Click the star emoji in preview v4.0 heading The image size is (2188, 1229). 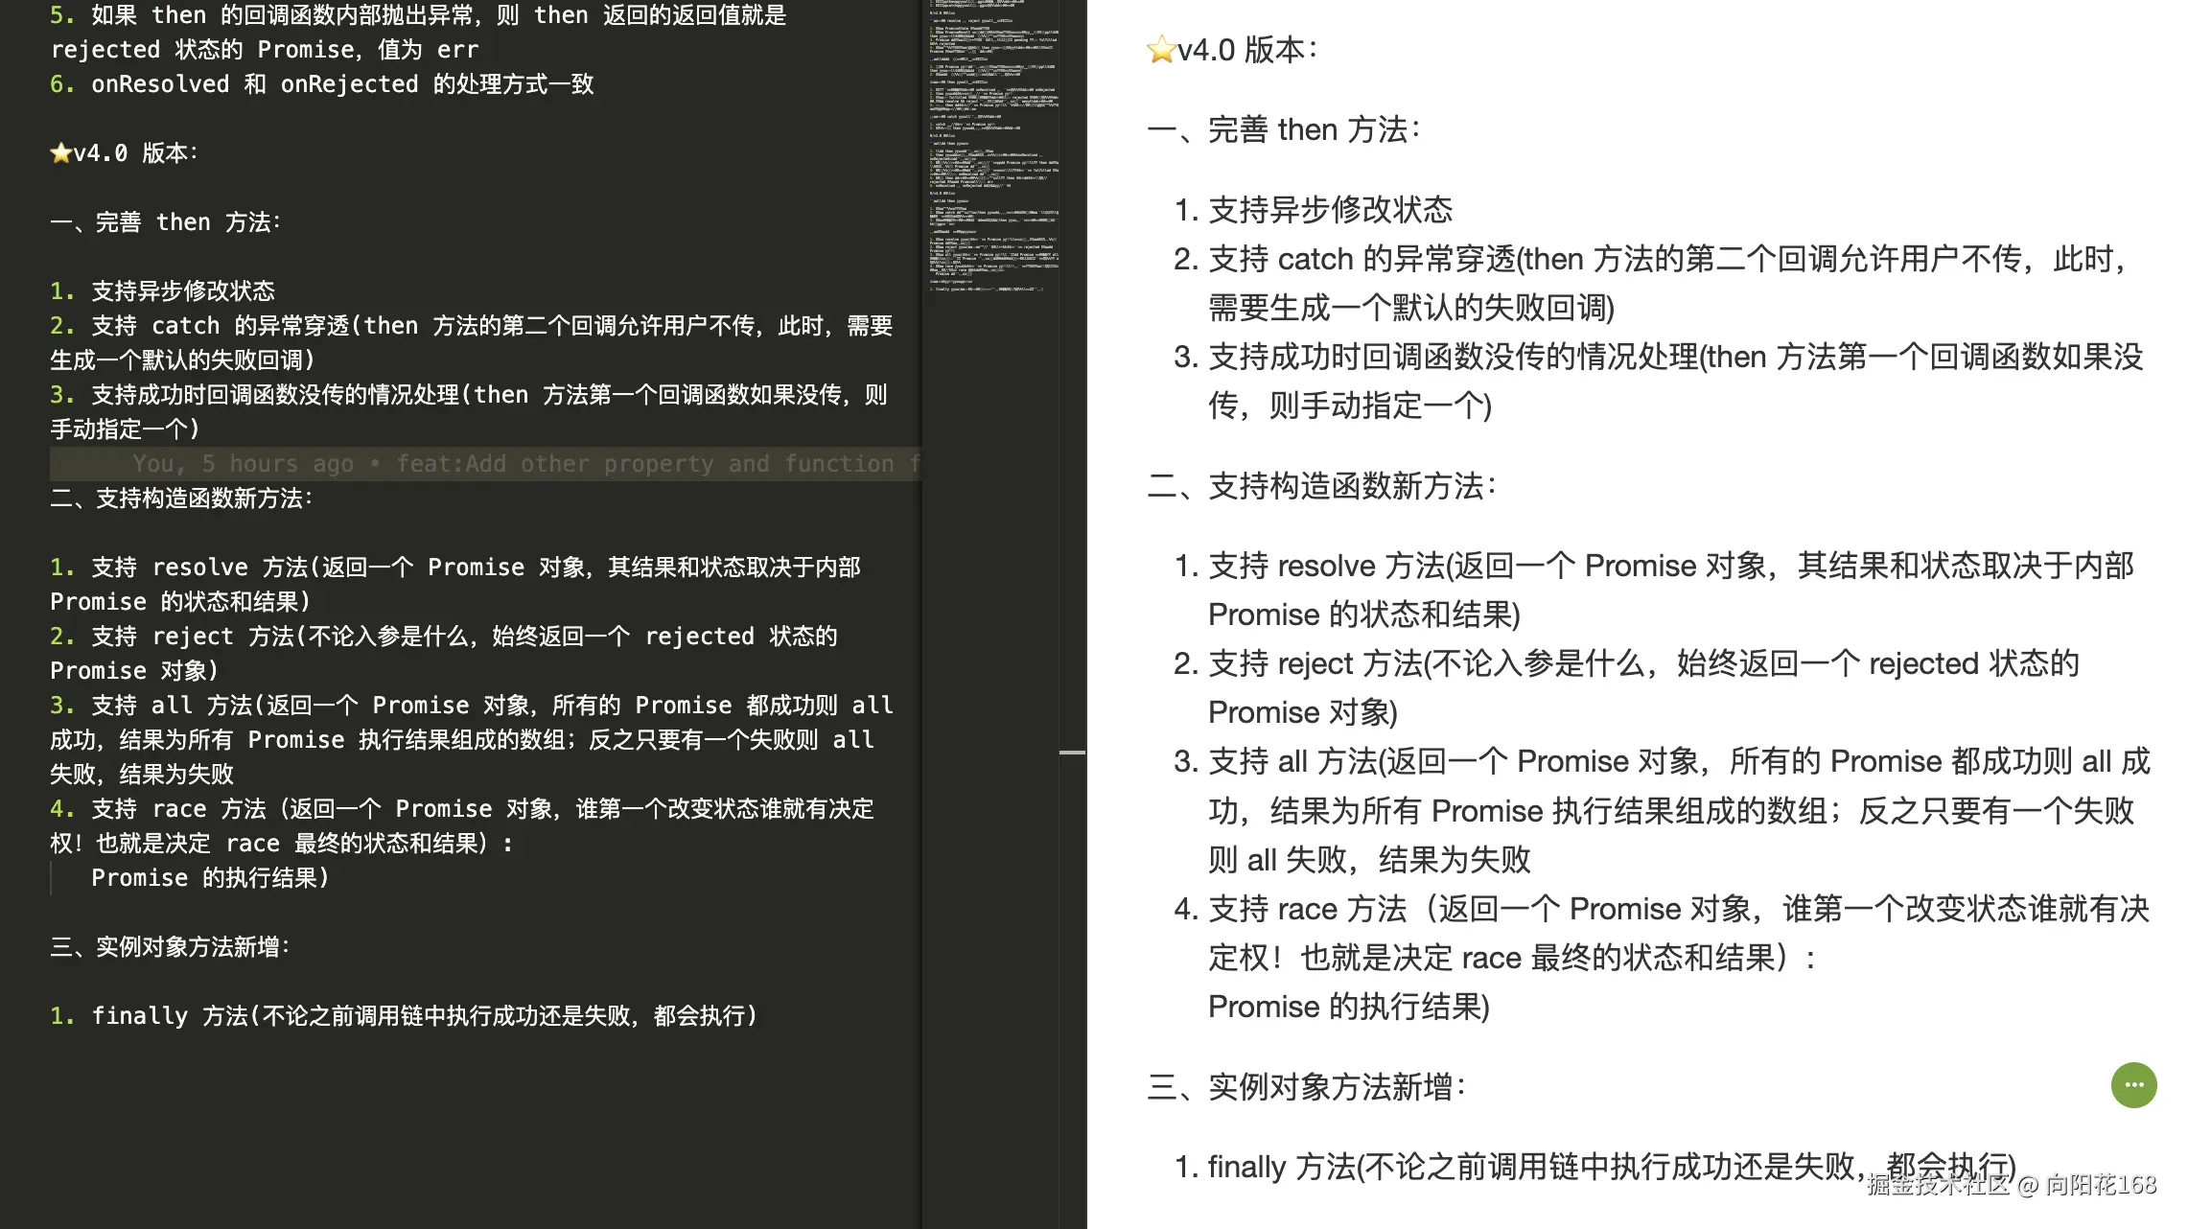[1161, 50]
